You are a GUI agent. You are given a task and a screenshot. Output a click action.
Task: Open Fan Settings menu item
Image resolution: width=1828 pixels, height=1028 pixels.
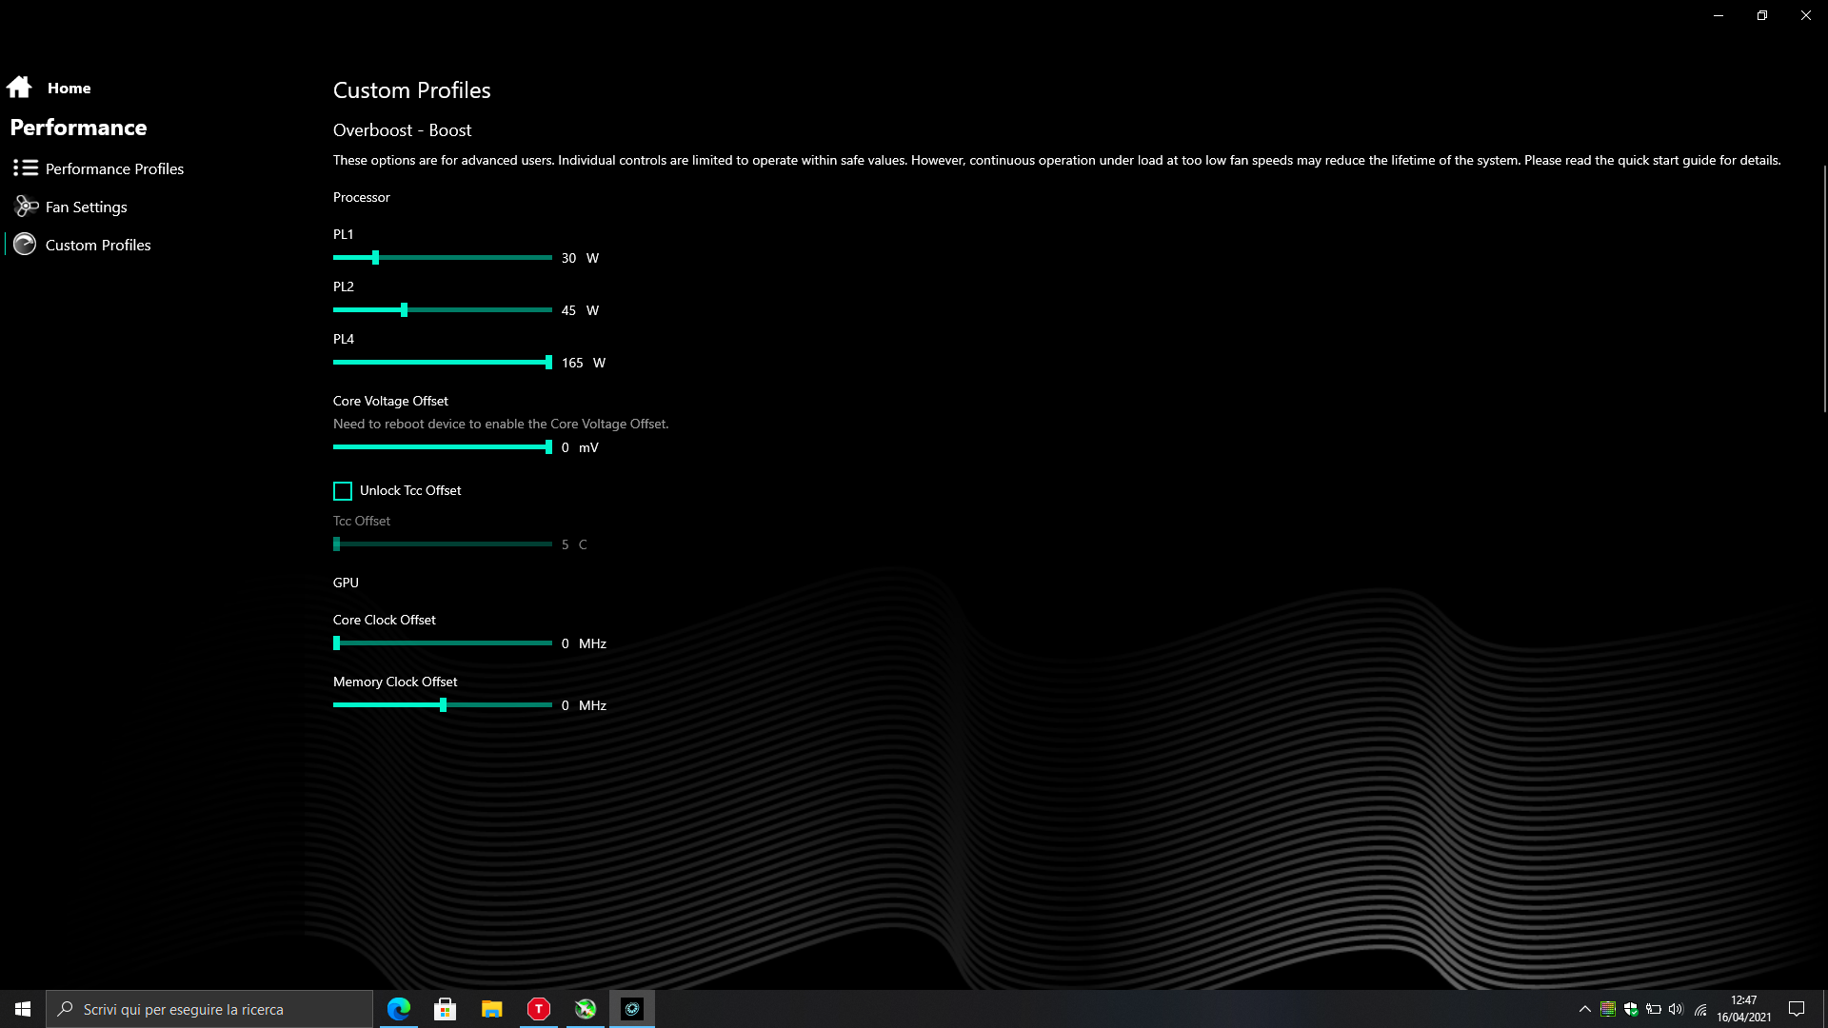point(86,207)
